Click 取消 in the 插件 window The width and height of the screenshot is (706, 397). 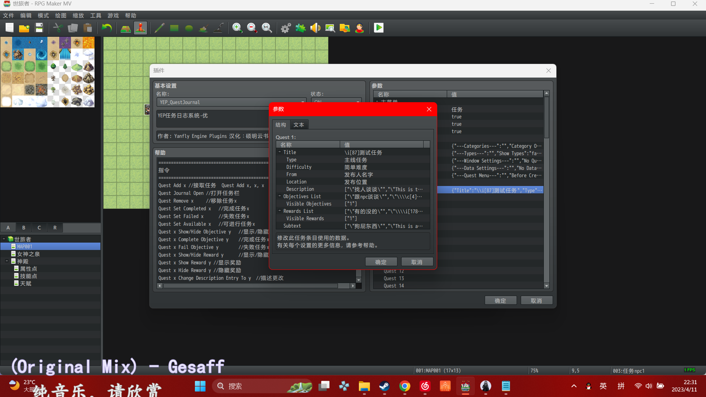[536, 300]
